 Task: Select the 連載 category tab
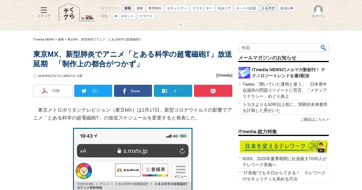(x=140, y=8)
